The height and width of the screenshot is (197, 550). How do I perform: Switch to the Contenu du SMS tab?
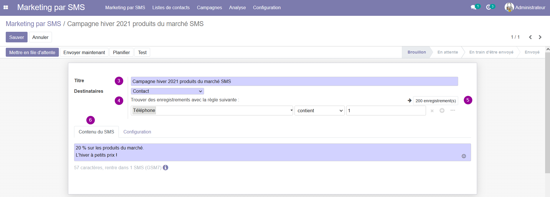coord(96,132)
